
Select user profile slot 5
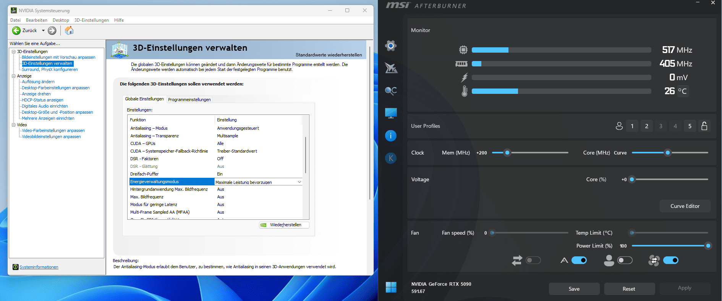(690, 126)
